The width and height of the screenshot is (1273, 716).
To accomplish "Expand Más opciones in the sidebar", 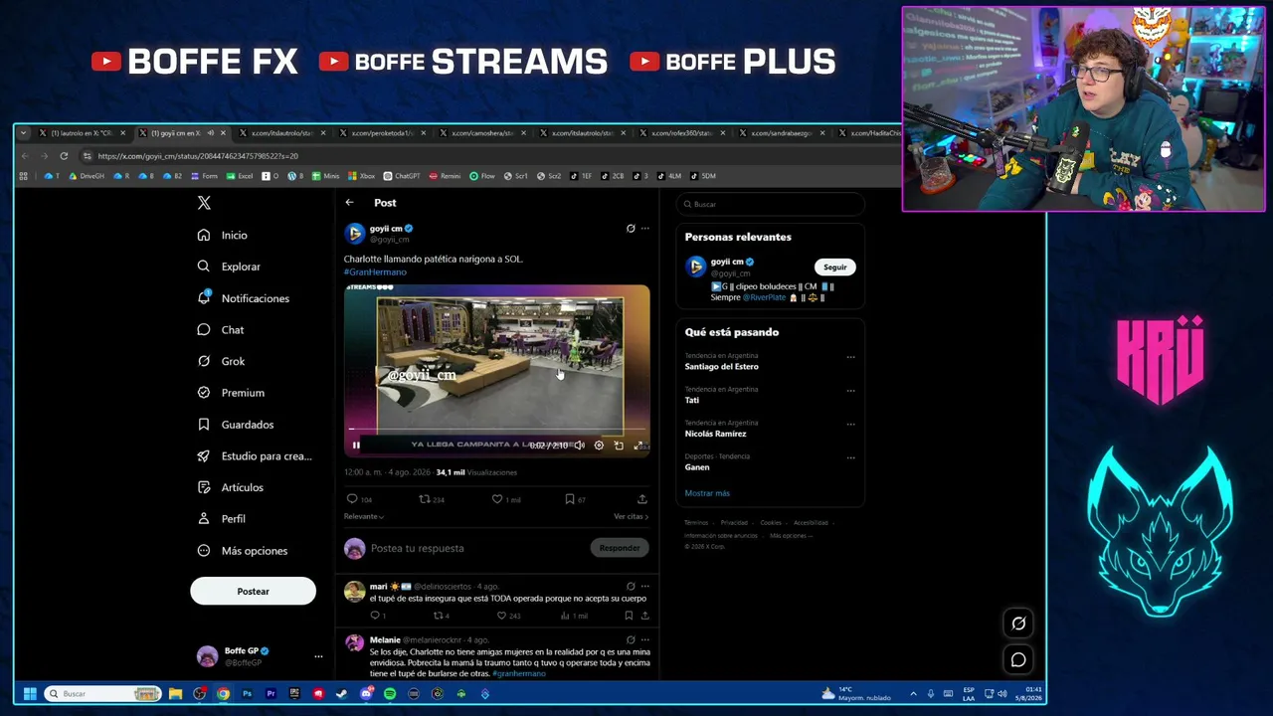I will (243, 551).
